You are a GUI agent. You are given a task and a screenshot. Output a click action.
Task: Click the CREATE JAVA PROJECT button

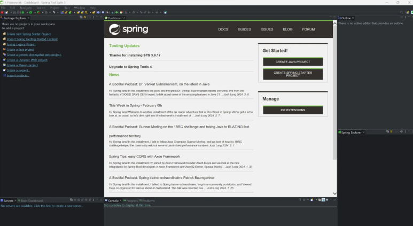293,61
